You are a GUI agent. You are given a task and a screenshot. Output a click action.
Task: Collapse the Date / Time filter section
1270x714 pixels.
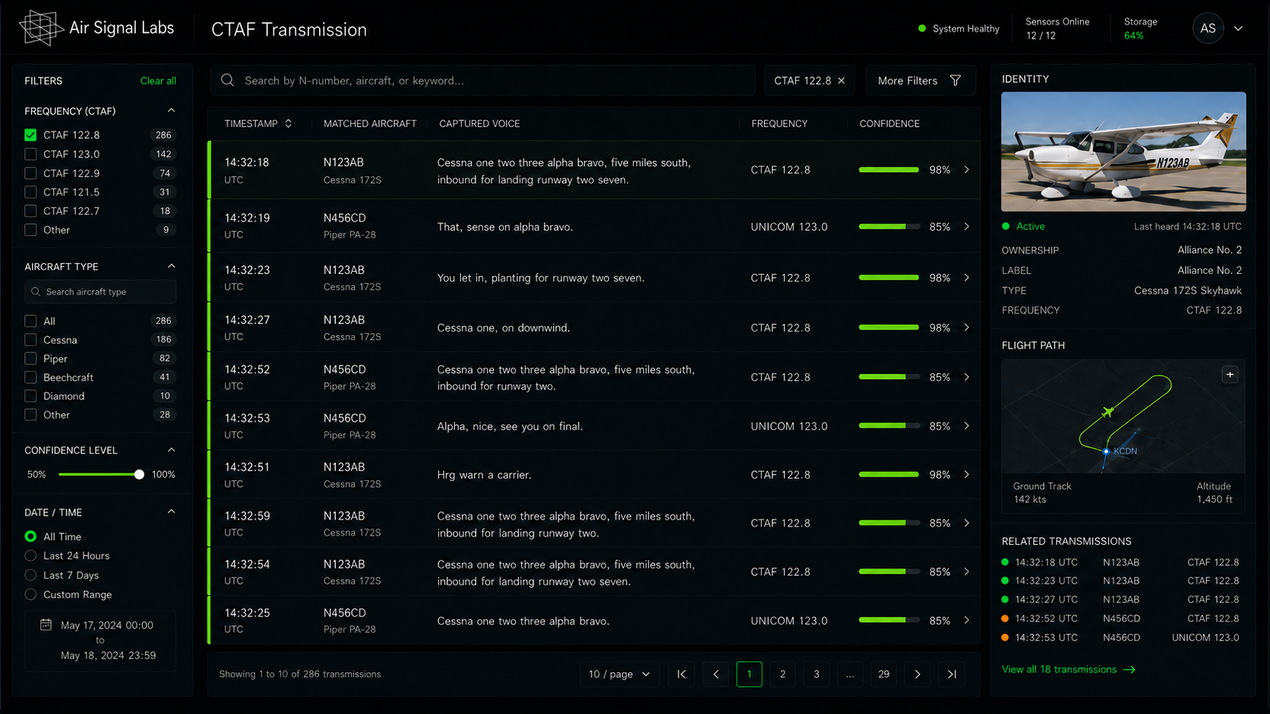click(171, 512)
